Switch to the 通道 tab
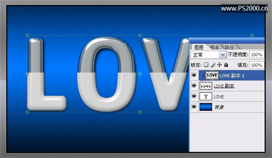Viewport: 272px width, 158px height. pyautogui.click(x=214, y=47)
